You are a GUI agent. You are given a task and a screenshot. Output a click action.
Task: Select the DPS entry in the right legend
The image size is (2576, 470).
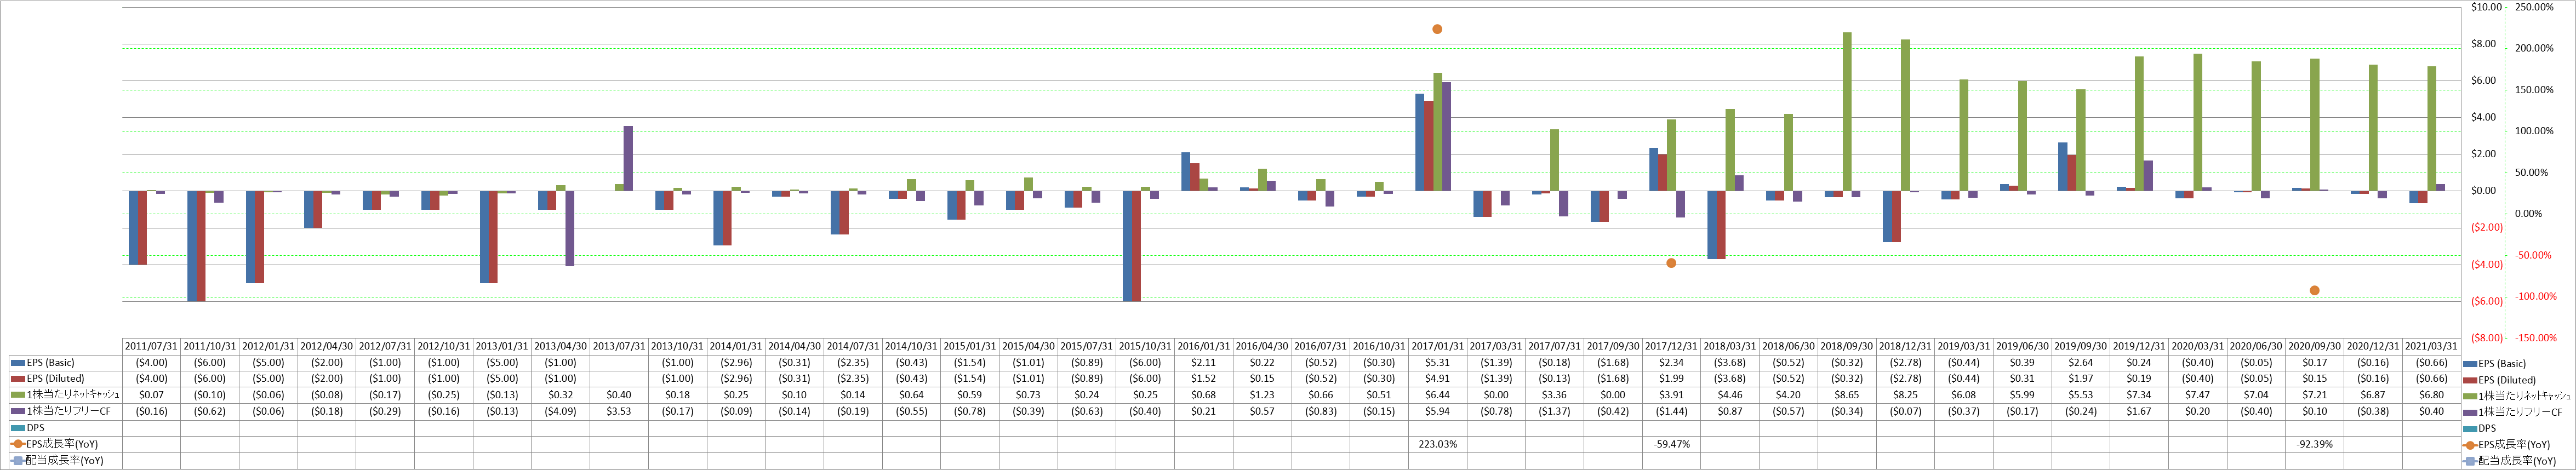coord(2480,428)
